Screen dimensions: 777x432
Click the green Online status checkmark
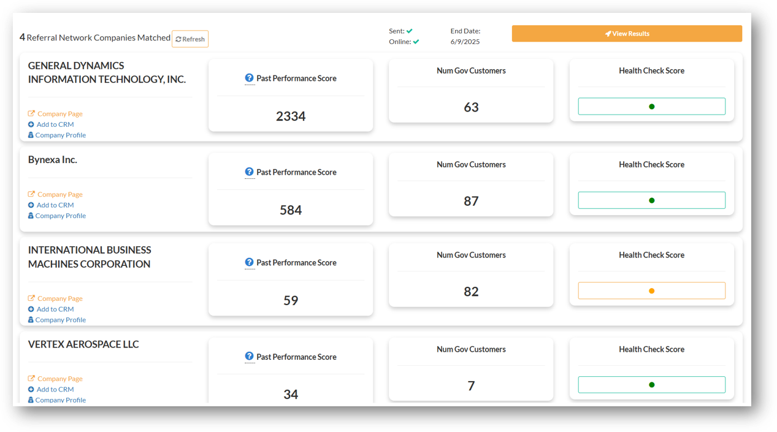416,42
